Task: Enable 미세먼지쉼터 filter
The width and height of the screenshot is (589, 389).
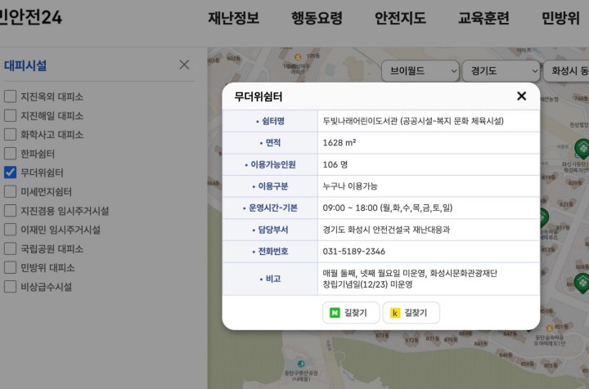Action: tap(10, 192)
